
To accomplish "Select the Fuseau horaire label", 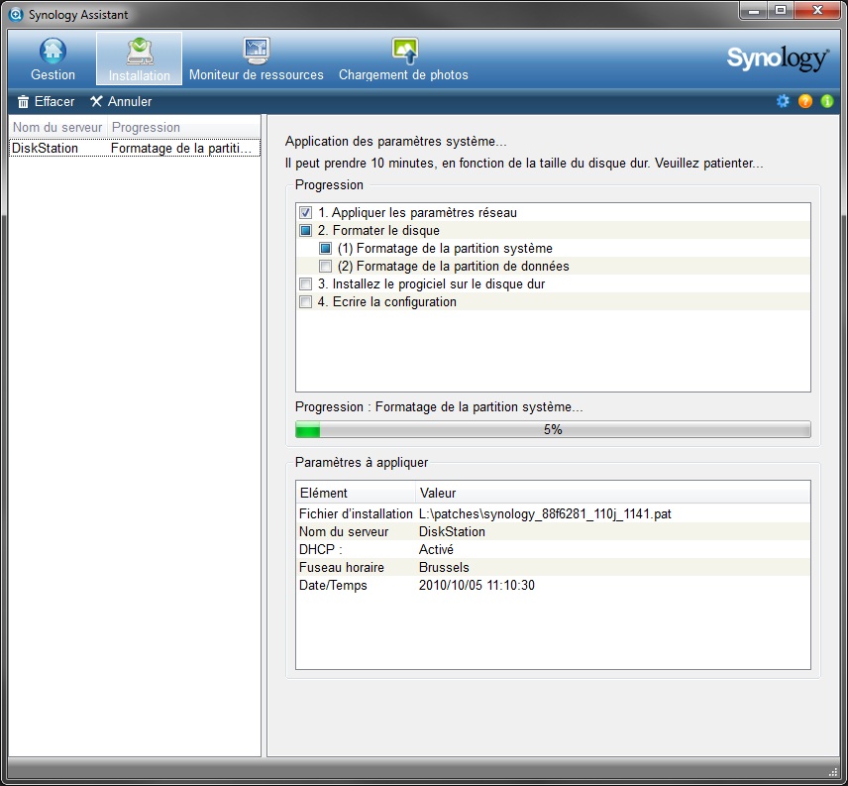I will click(x=342, y=568).
